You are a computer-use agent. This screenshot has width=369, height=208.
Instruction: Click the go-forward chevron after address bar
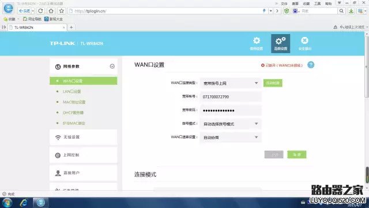point(277,11)
